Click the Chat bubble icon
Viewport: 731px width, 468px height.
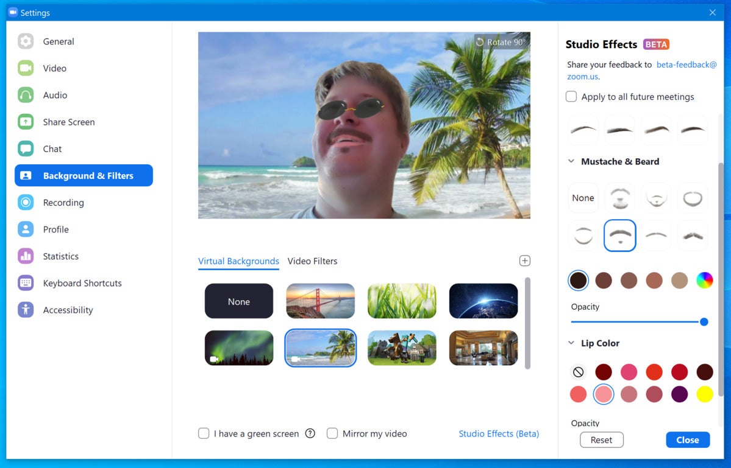coord(26,149)
